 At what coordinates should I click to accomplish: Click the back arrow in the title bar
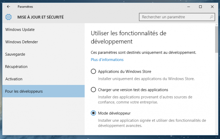tap(8, 7)
